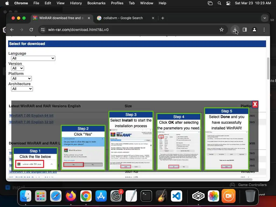Viewport: 276px width, 207px height.
Task: Reload the WinRAR download page
Action: click(x=31, y=30)
